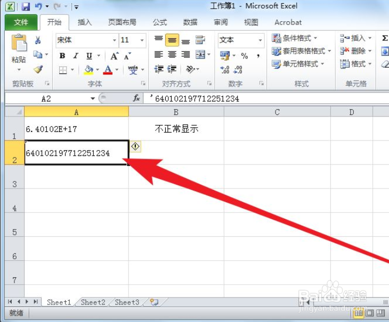389x322 pixels.
Task: Switch to the Insert (插入) ribbon tab
Action: 85,22
